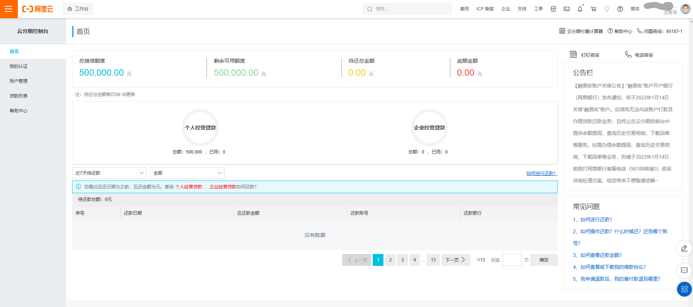Screen dimensions: 693x307
Task: Open FAQ 1、如何进行还款?
Action: click(x=592, y=219)
